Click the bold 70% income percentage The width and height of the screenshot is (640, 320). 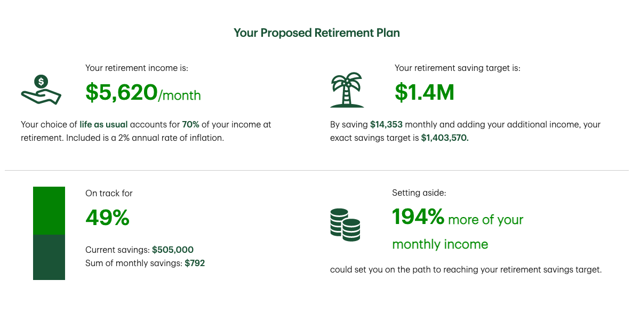point(190,124)
